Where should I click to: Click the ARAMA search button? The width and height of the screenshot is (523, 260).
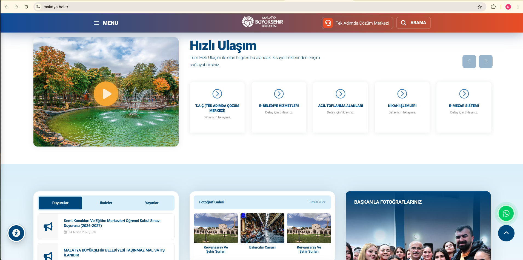tap(413, 23)
